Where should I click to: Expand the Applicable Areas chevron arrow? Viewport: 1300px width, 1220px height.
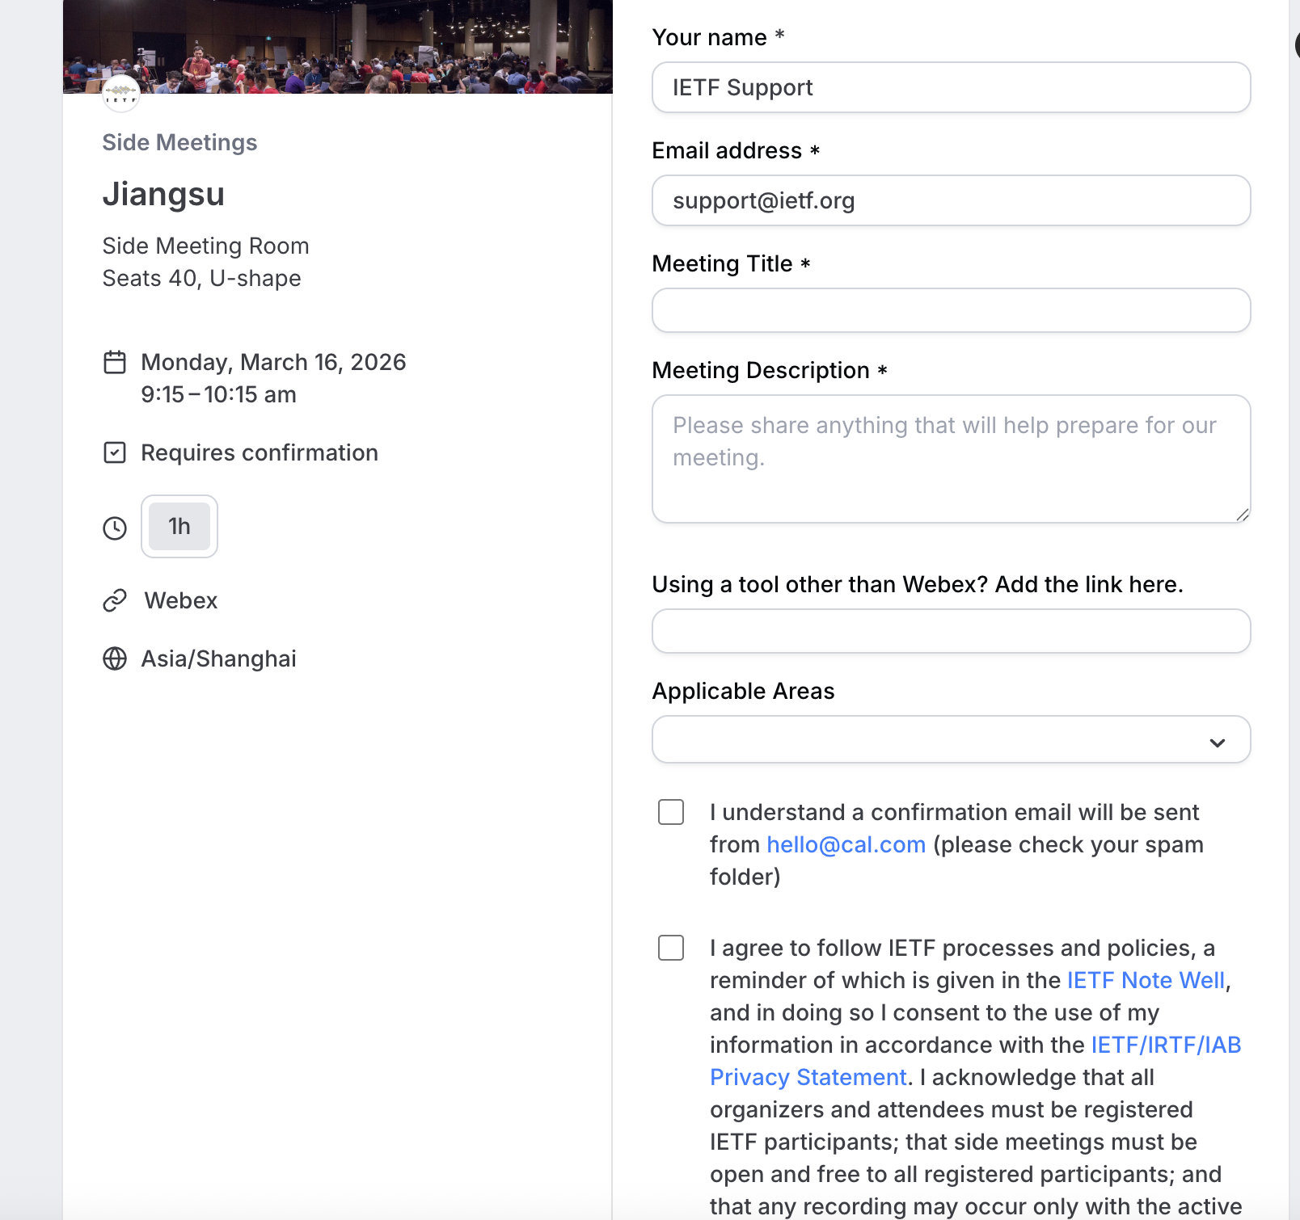pyautogui.click(x=1218, y=743)
